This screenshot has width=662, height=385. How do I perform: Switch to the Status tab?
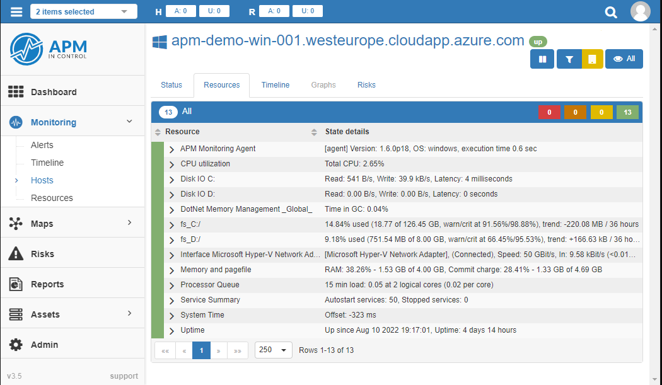pyautogui.click(x=171, y=85)
